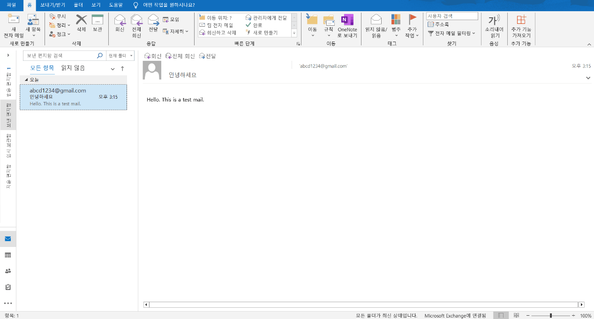594x319 pixels.
Task: Open the Tasks view in the navigation bar
Action: click(x=8, y=287)
